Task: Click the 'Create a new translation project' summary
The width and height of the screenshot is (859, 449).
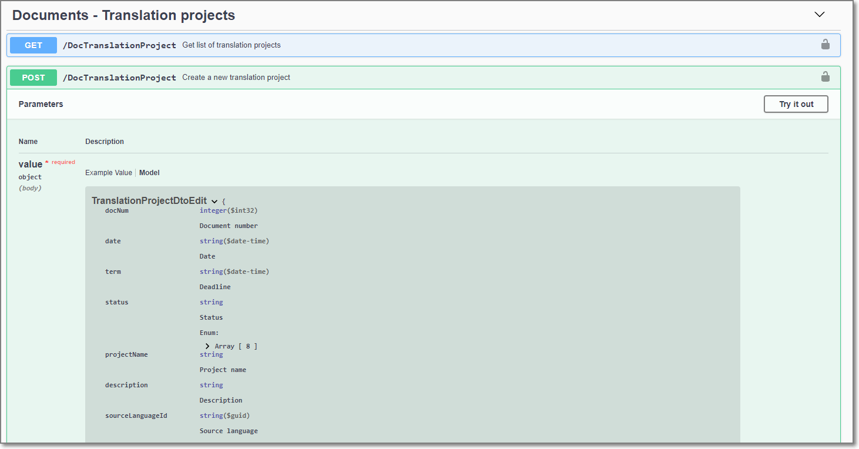Action: tap(236, 78)
